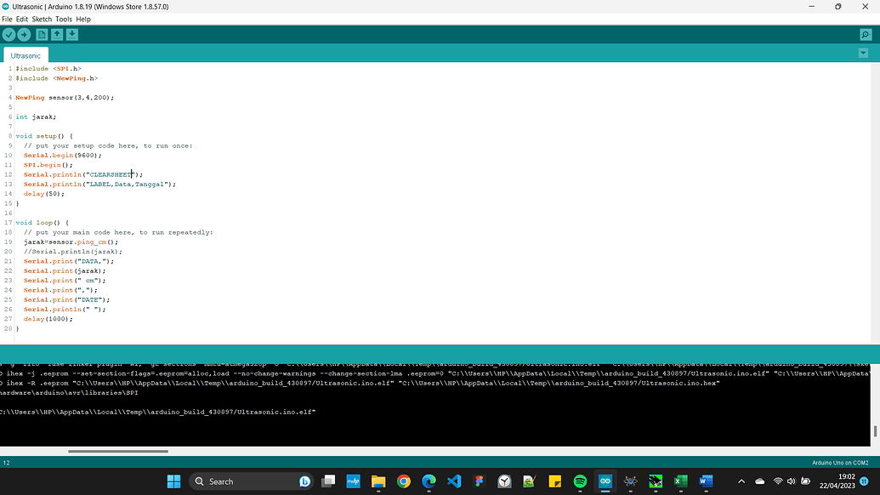The height and width of the screenshot is (495, 880).
Task: Click the speaker icon in the system tray
Action: pos(791,481)
